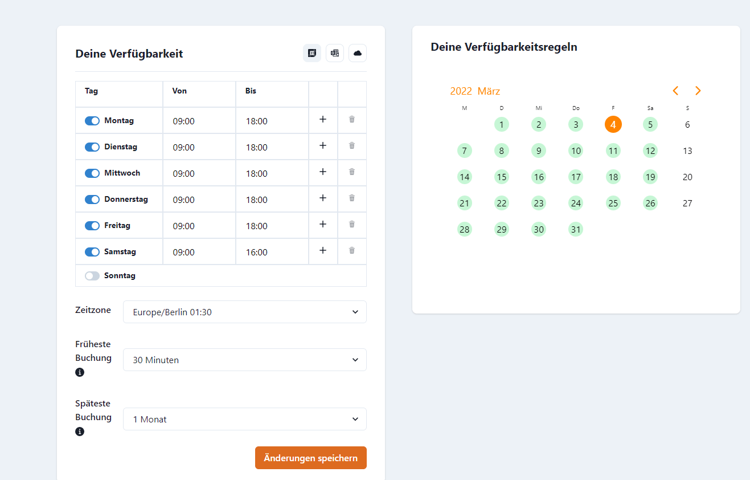Delete the Donnerstag time slot
Viewport: 750px width, 480px height.
[352, 198]
